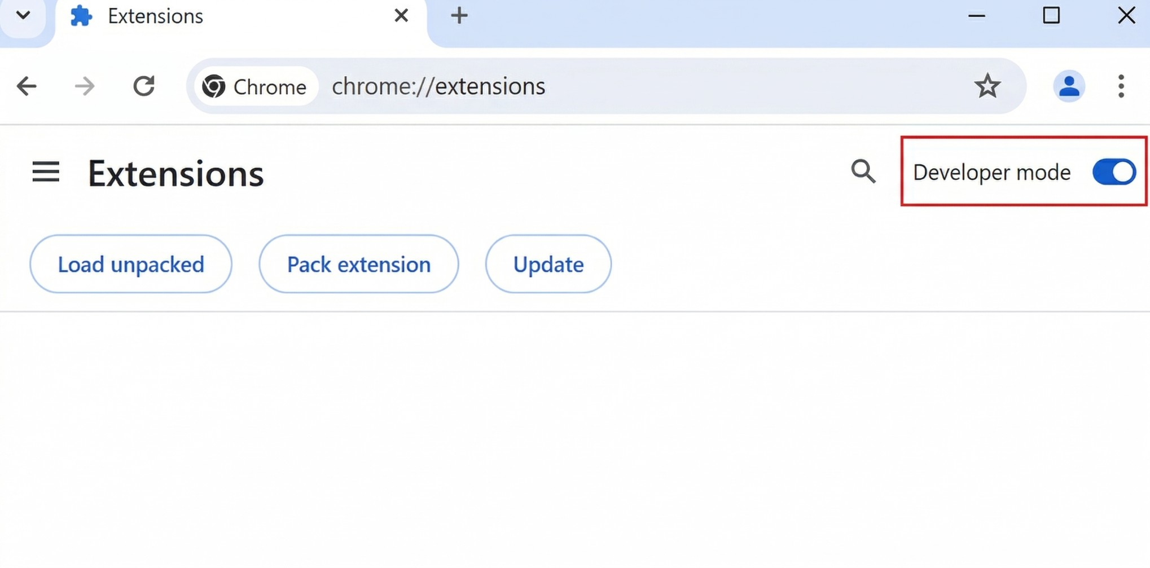This screenshot has height=568, width=1150.
Task: Click the Load unpacked button
Action: point(130,263)
